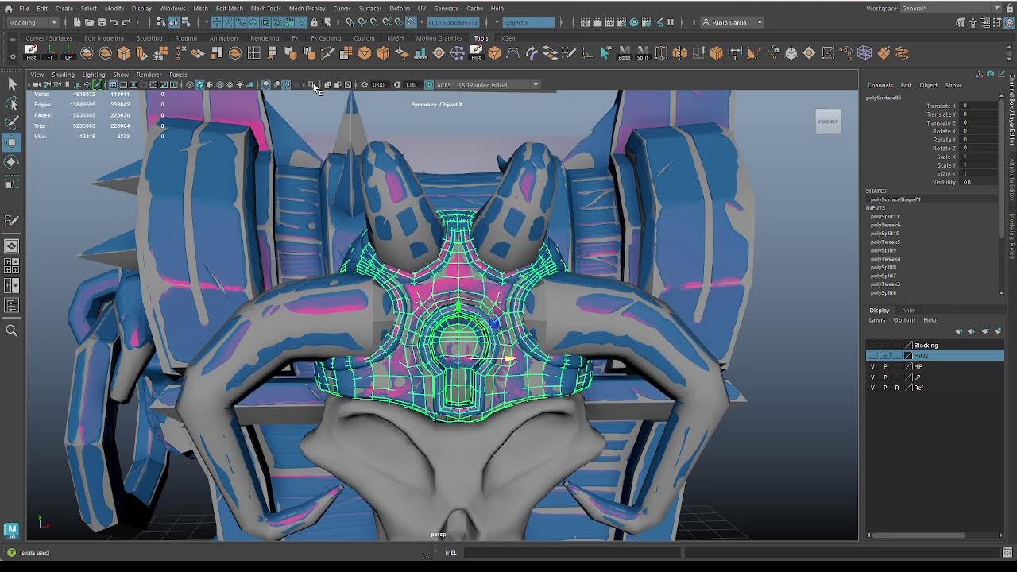This screenshot has width=1017, height=572.
Task: Click the MEL command language label
Action: 451,552
